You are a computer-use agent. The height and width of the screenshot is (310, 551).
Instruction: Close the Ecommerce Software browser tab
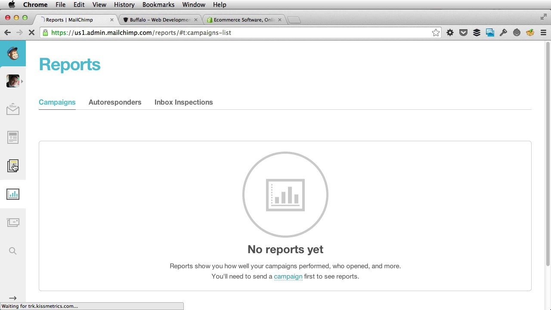(279, 20)
